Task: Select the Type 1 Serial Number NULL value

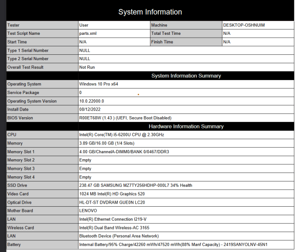Action: (85, 50)
